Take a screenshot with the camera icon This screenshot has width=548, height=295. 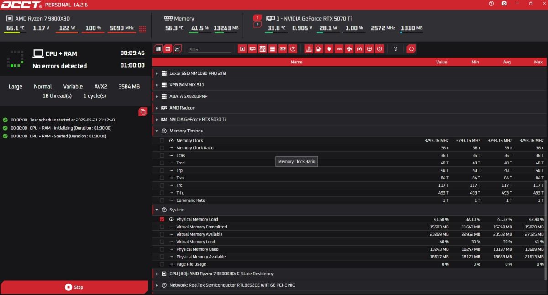tap(504, 4)
